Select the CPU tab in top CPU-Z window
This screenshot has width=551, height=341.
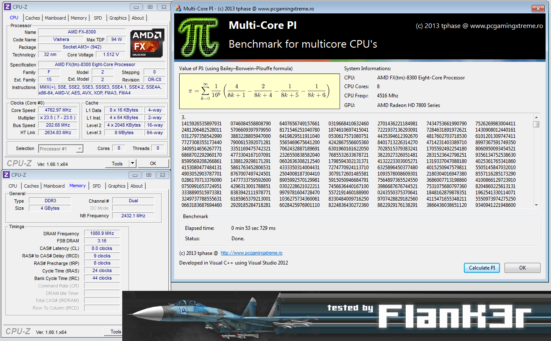coord(14,18)
